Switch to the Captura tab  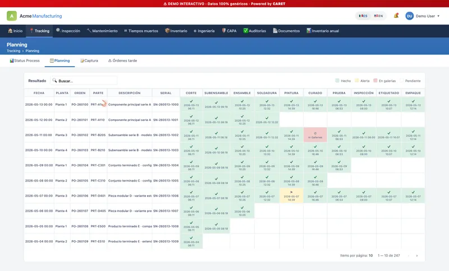point(89,60)
